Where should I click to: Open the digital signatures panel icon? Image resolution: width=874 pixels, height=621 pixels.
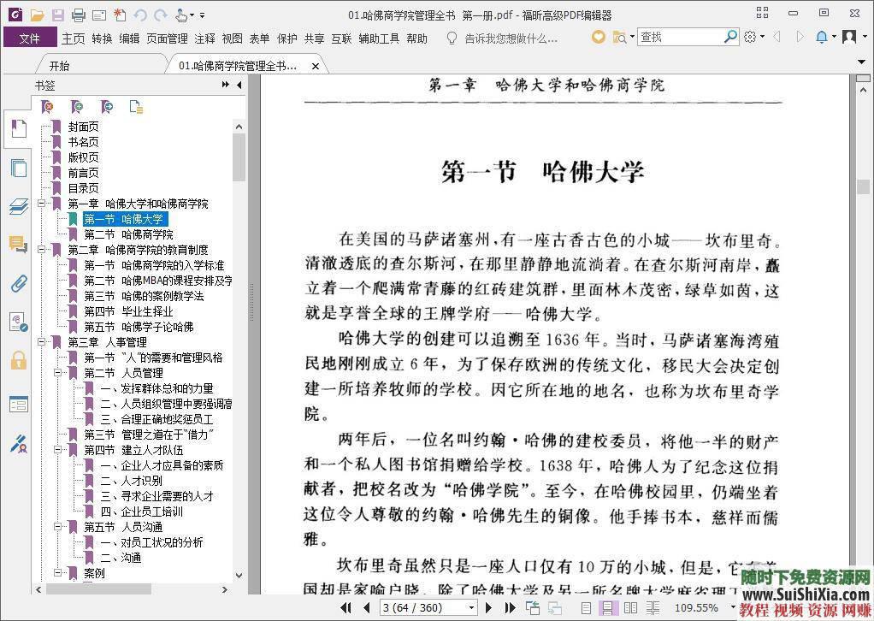pos(19,322)
